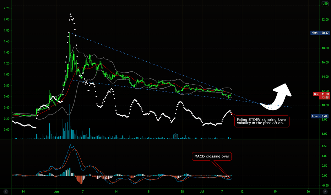This screenshot has width=331, height=195.
Task: Toggle the A auto-scale button
Action: [325, 191]
